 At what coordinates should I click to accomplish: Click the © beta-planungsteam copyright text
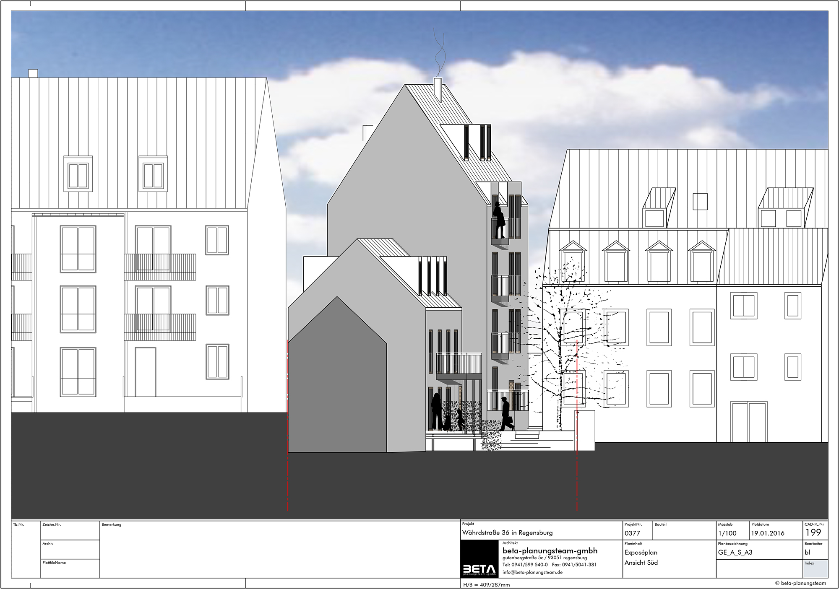[x=801, y=583]
